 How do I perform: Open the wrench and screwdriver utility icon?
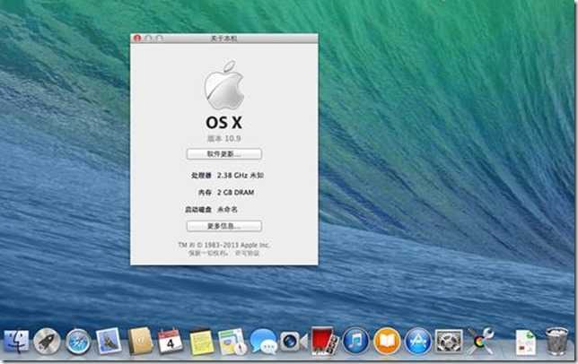(481, 342)
